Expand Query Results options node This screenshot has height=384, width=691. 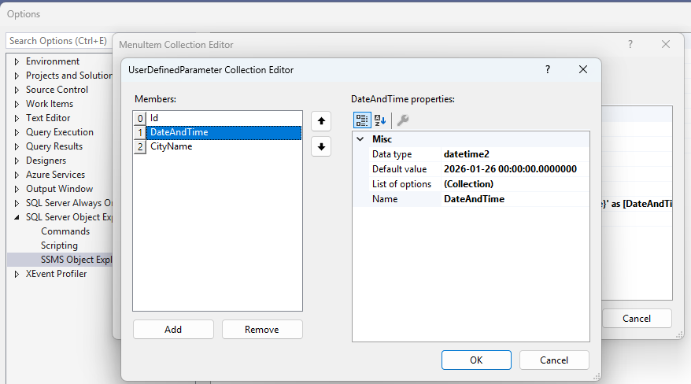pyautogui.click(x=17, y=146)
